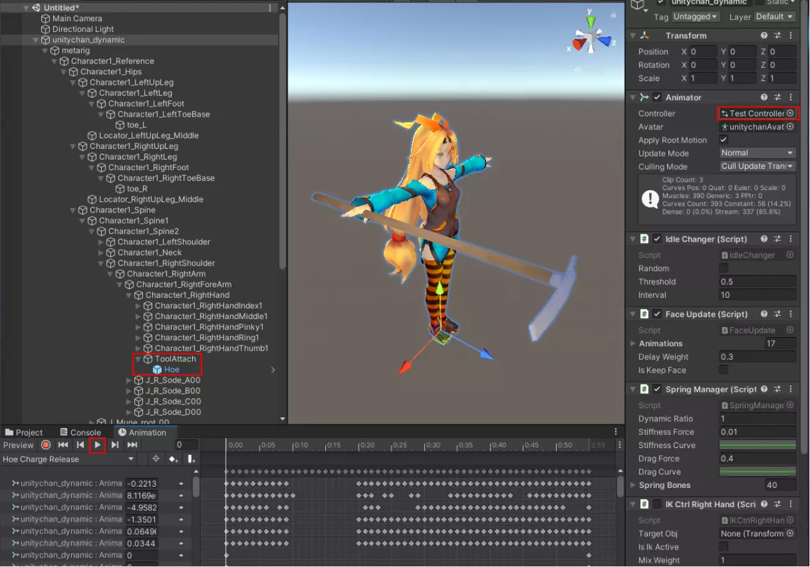The image size is (810, 567).
Task: Disable the Spring Manager script checkbox
Action: click(x=657, y=389)
